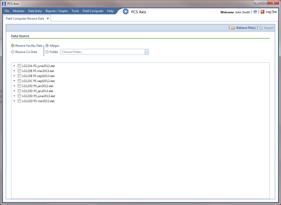
Task: Select Receive Cis Data radio button
Action: pos(13,52)
